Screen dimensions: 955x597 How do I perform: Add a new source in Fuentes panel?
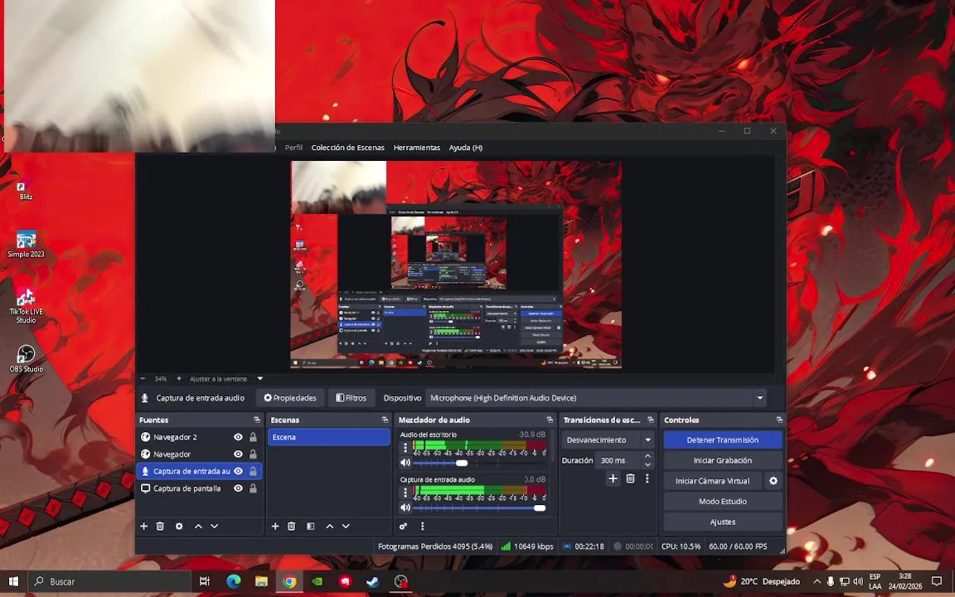(x=143, y=527)
